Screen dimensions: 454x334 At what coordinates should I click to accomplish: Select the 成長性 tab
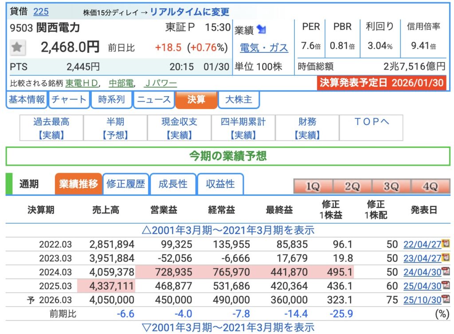173,184
